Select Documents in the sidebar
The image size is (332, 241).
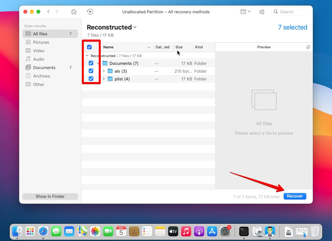[x=50, y=68]
